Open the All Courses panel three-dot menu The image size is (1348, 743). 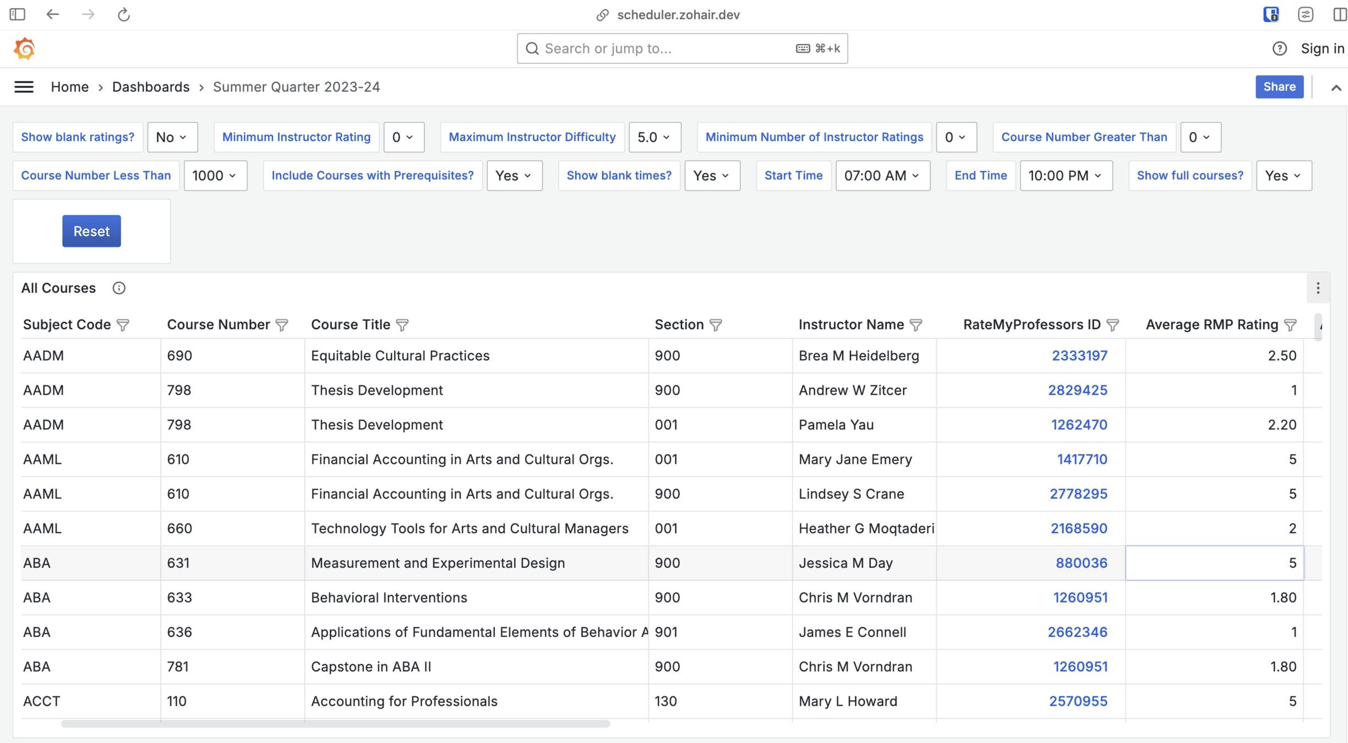pyautogui.click(x=1318, y=288)
